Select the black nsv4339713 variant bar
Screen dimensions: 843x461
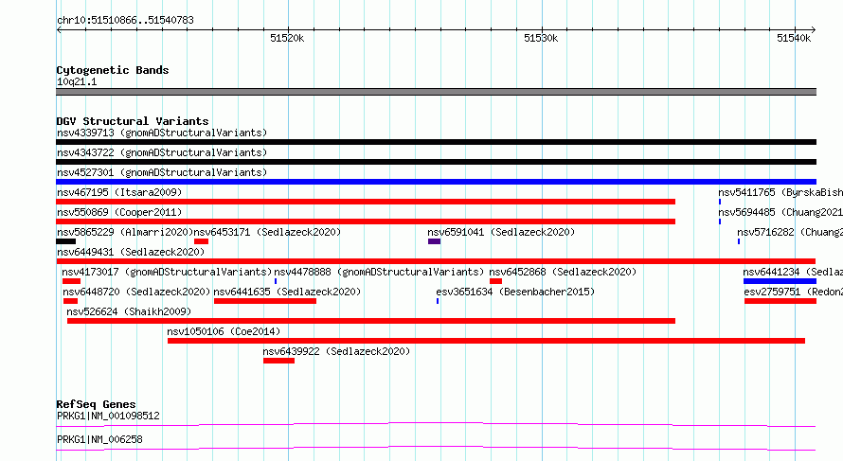(436, 142)
